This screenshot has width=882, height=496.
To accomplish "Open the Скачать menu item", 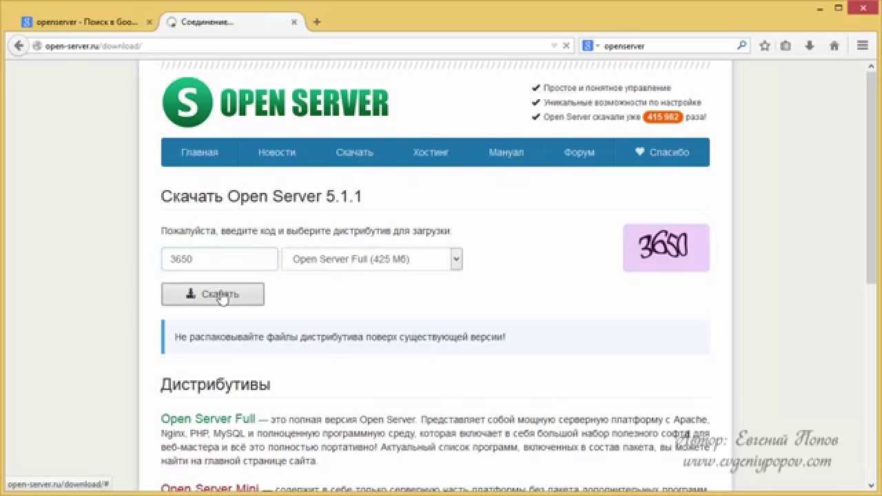I will pyautogui.click(x=354, y=152).
